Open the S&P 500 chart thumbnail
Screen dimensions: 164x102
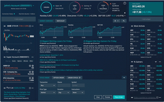[109, 31]
